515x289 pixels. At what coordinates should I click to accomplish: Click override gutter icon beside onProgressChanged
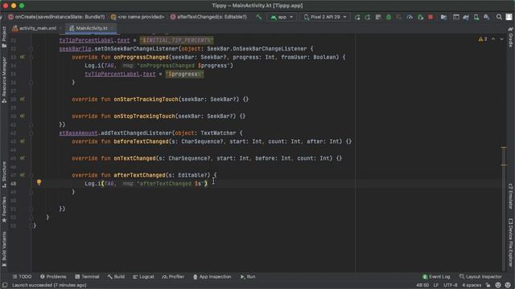(22, 57)
